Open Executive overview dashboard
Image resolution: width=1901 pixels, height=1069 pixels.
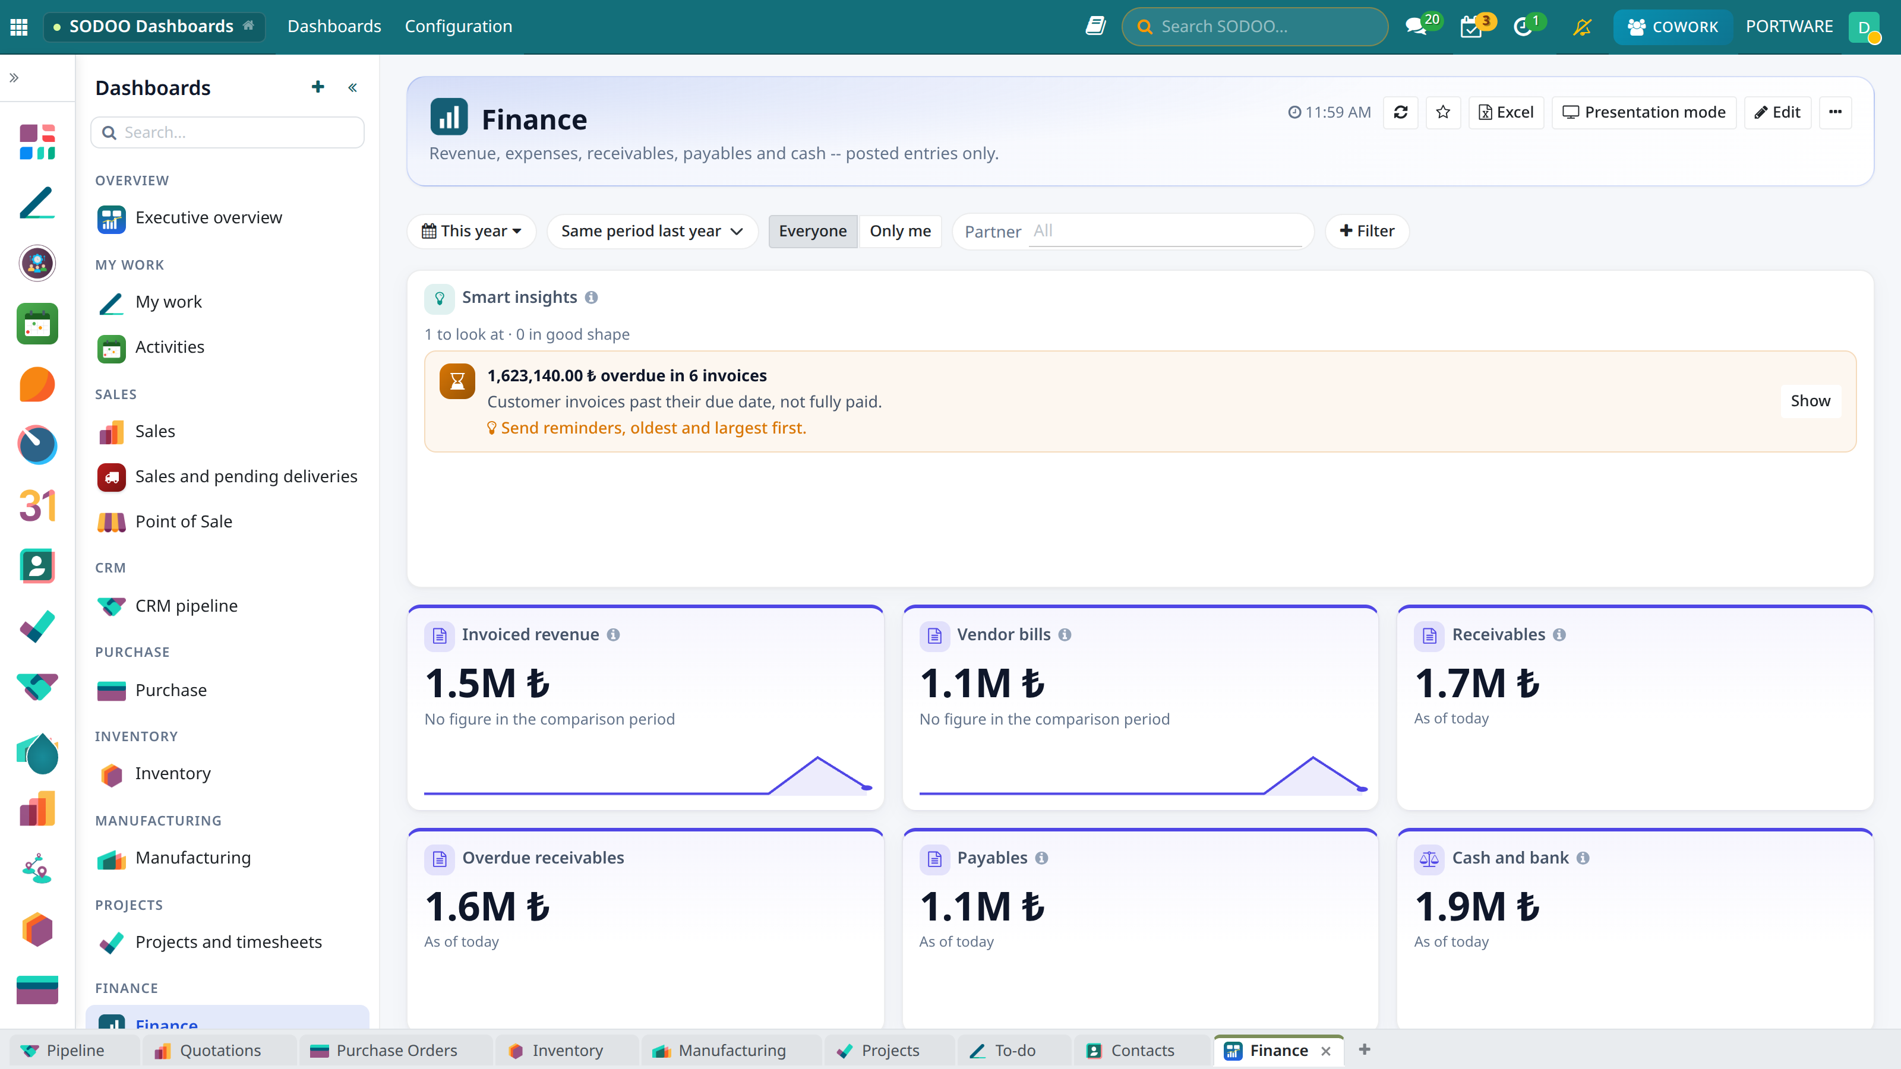(x=228, y=217)
